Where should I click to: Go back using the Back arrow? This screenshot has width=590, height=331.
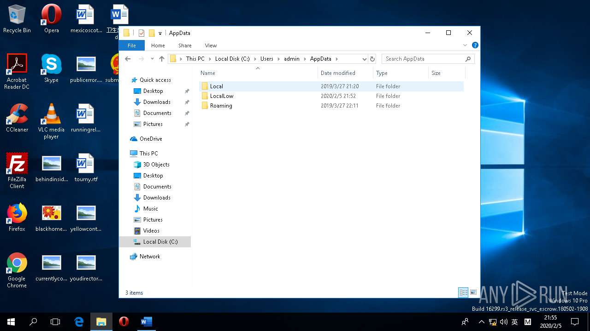coord(128,59)
